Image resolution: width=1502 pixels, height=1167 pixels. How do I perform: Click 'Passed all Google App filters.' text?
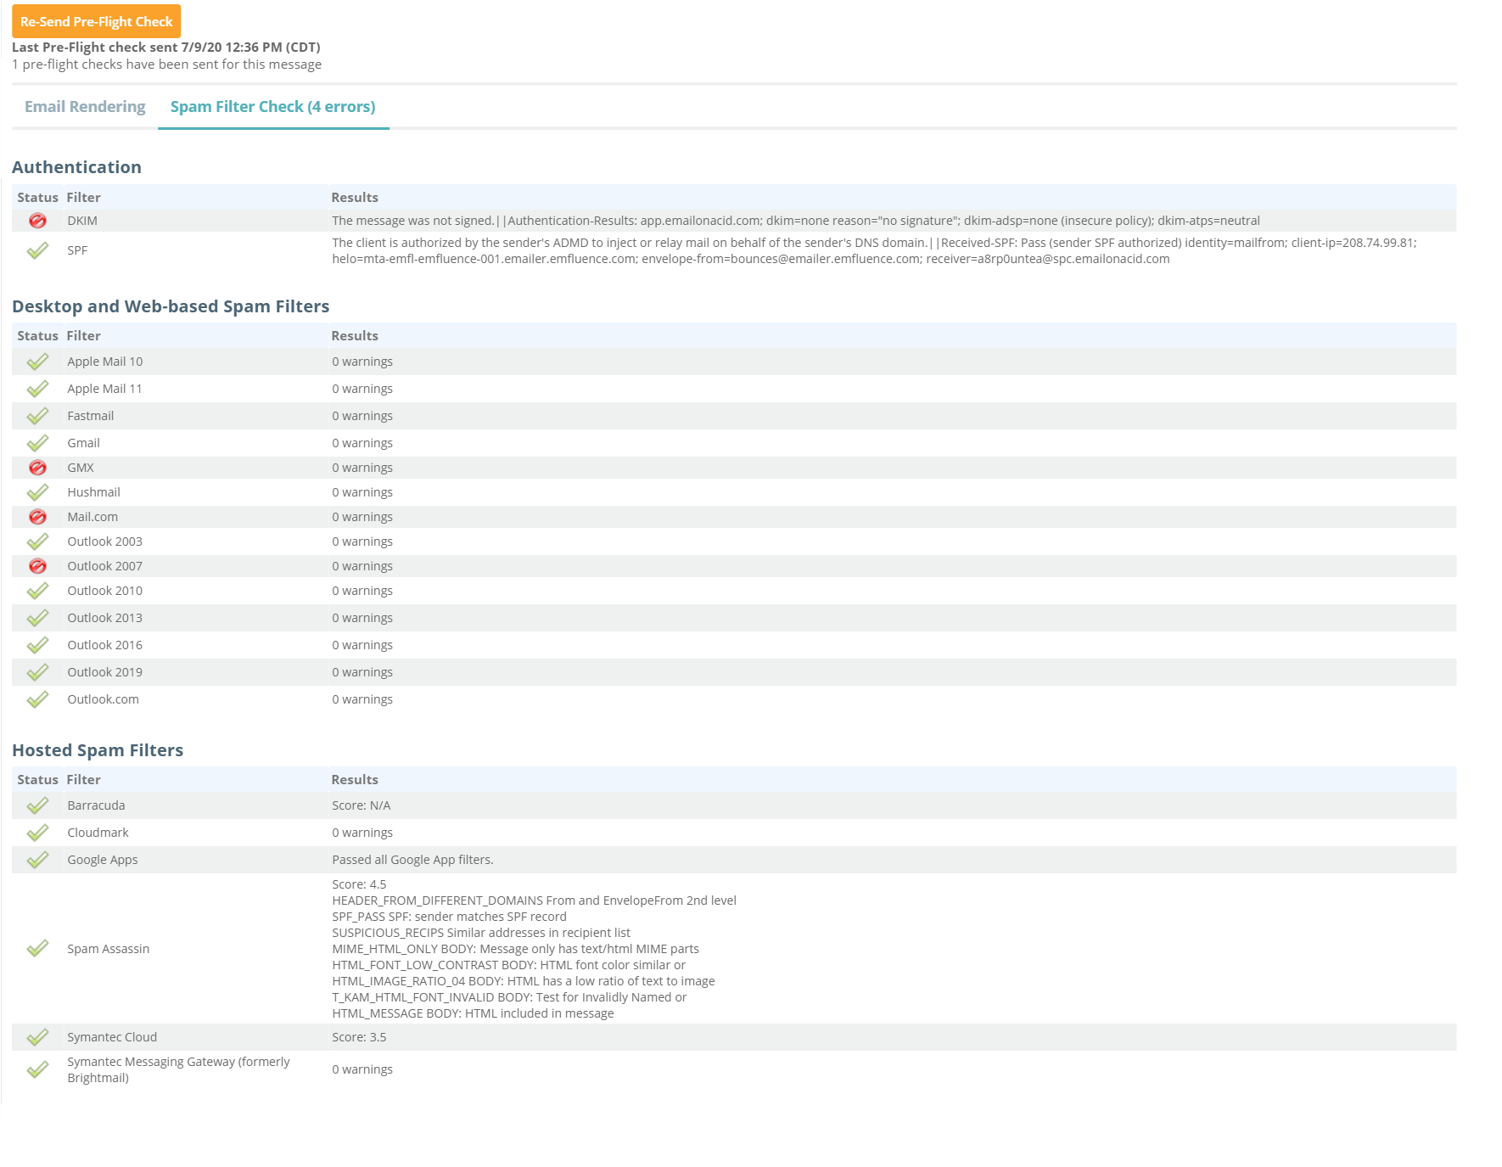(412, 860)
